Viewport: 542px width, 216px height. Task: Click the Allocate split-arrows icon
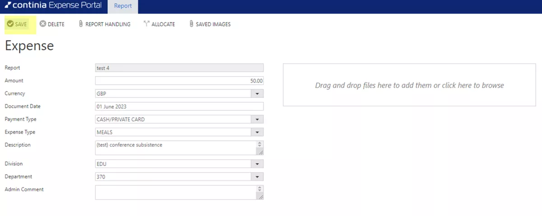click(x=146, y=24)
